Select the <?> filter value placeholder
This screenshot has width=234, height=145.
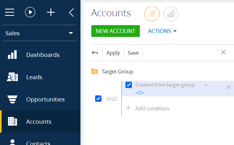click(x=140, y=93)
